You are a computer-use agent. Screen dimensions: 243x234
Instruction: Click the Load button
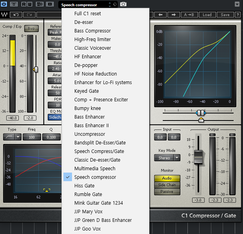(x=207, y=15)
